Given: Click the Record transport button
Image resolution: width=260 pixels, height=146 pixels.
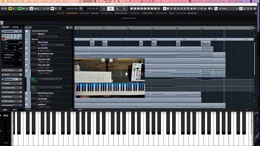Looking at the screenshot, I should coord(124,9).
